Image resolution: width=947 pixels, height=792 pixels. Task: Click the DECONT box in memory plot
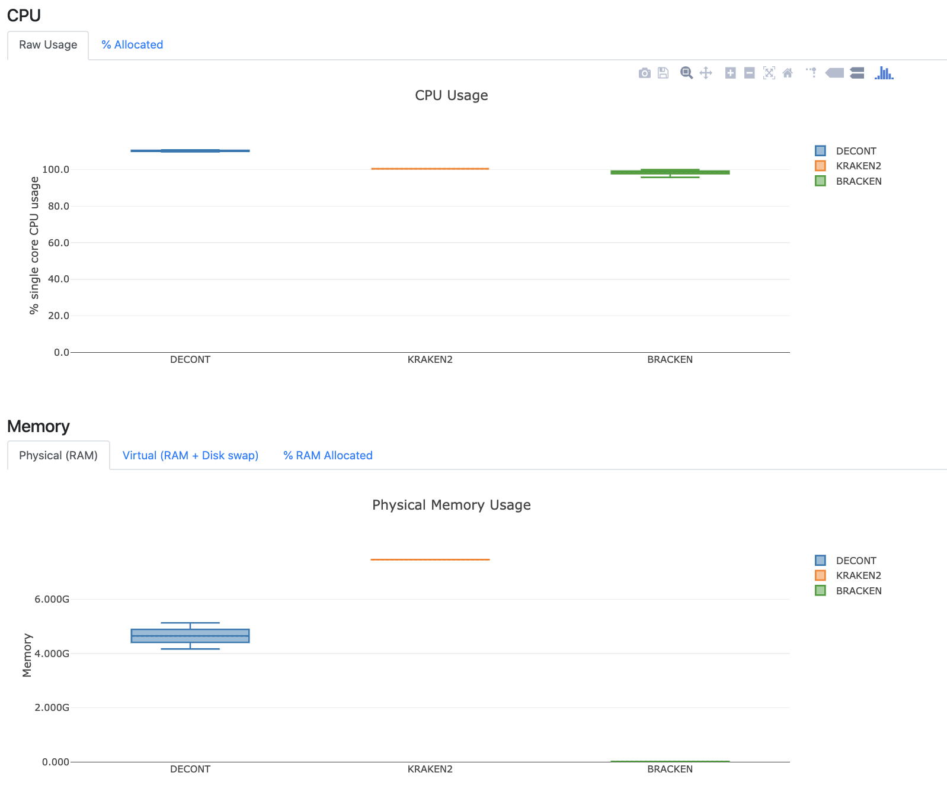(x=190, y=636)
